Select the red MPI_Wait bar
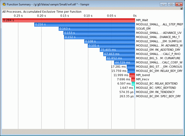The image size is (185, 136). 69,20
